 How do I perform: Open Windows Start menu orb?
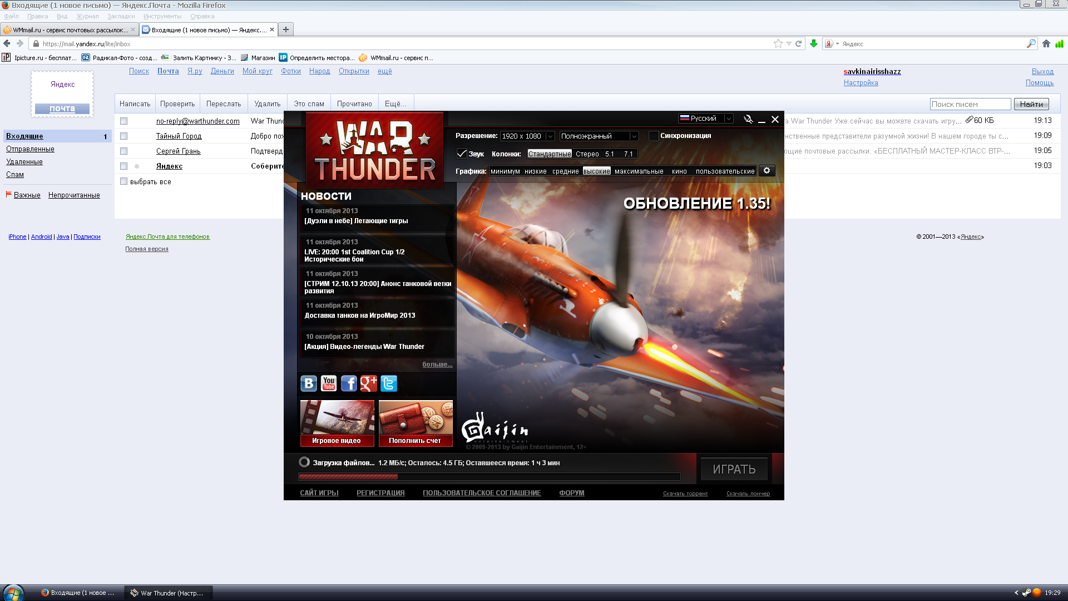(13, 593)
